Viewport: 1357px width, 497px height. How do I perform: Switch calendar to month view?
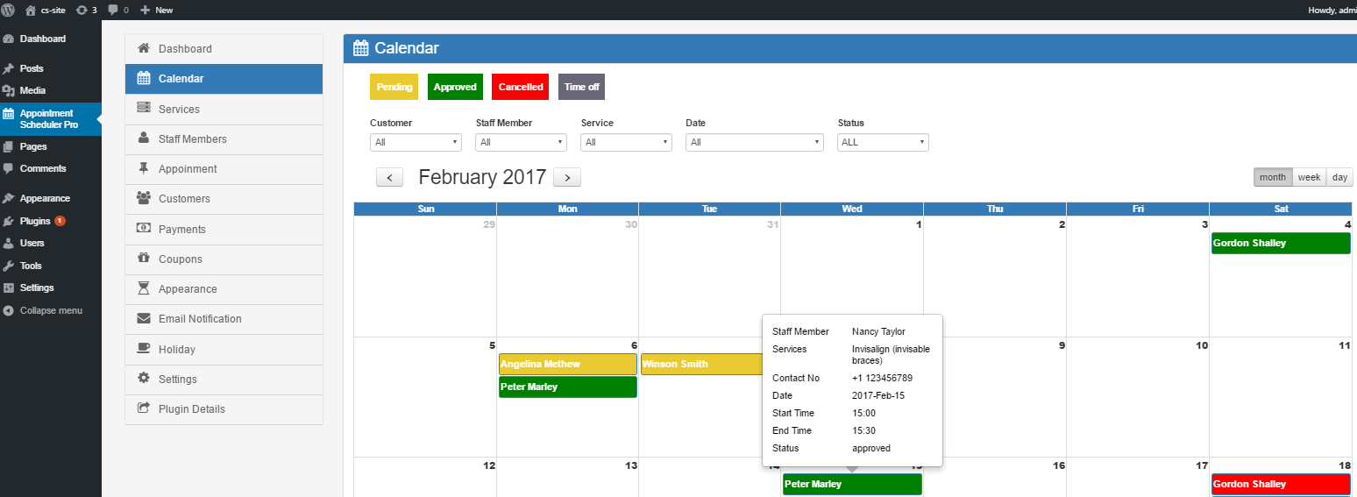(1272, 177)
